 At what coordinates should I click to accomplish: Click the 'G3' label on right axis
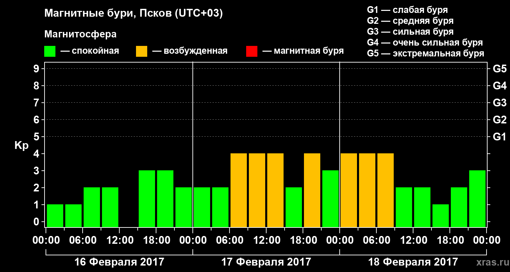tap(499, 103)
